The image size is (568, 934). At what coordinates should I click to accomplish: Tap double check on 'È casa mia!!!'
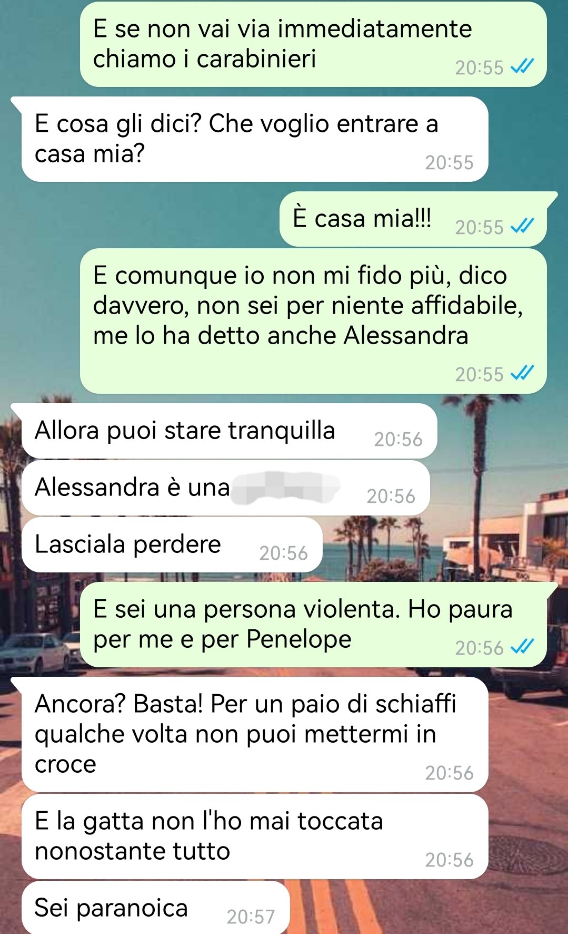click(522, 226)
